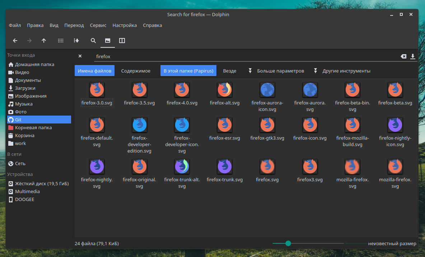Toggle the file preview image button
The width and height of the screenshot is (425, 257).
coord(108,41)
